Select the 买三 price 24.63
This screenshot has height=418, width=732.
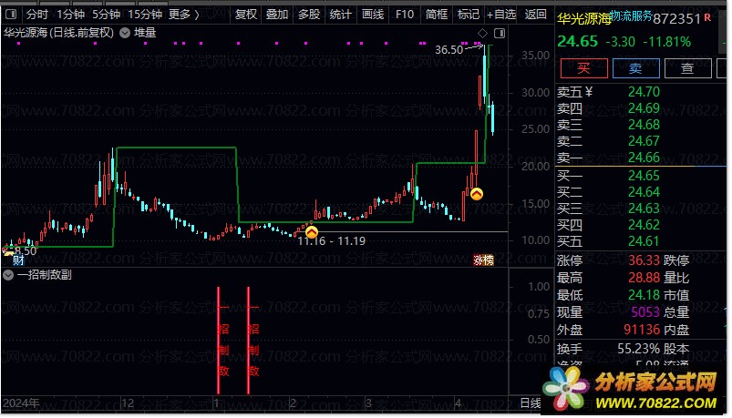coord(644,208)
